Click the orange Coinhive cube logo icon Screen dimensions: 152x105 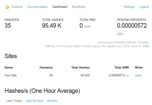coord(7,7)
